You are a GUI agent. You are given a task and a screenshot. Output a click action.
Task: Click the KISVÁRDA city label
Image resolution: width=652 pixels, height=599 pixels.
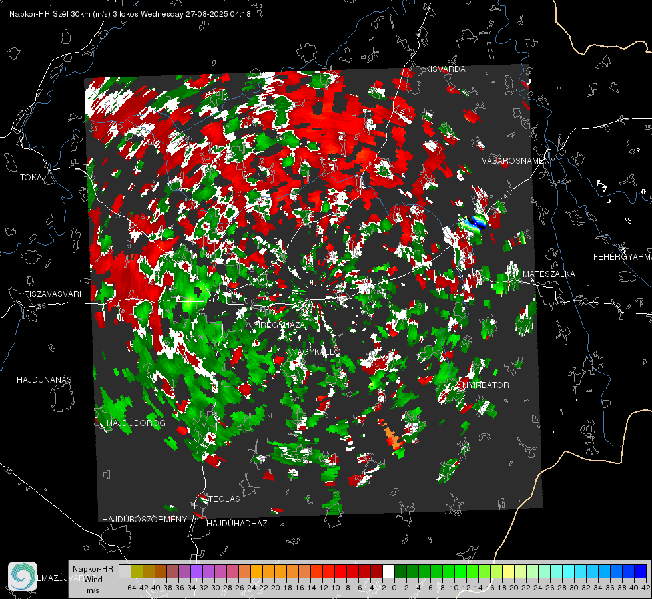(445, 69)
